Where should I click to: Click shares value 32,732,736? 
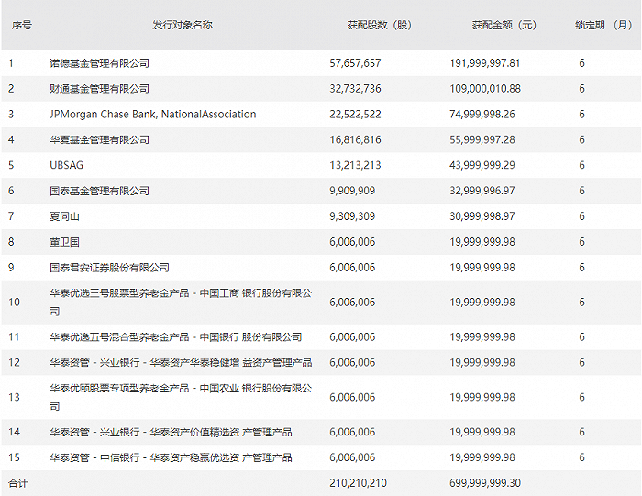point(356,89)
